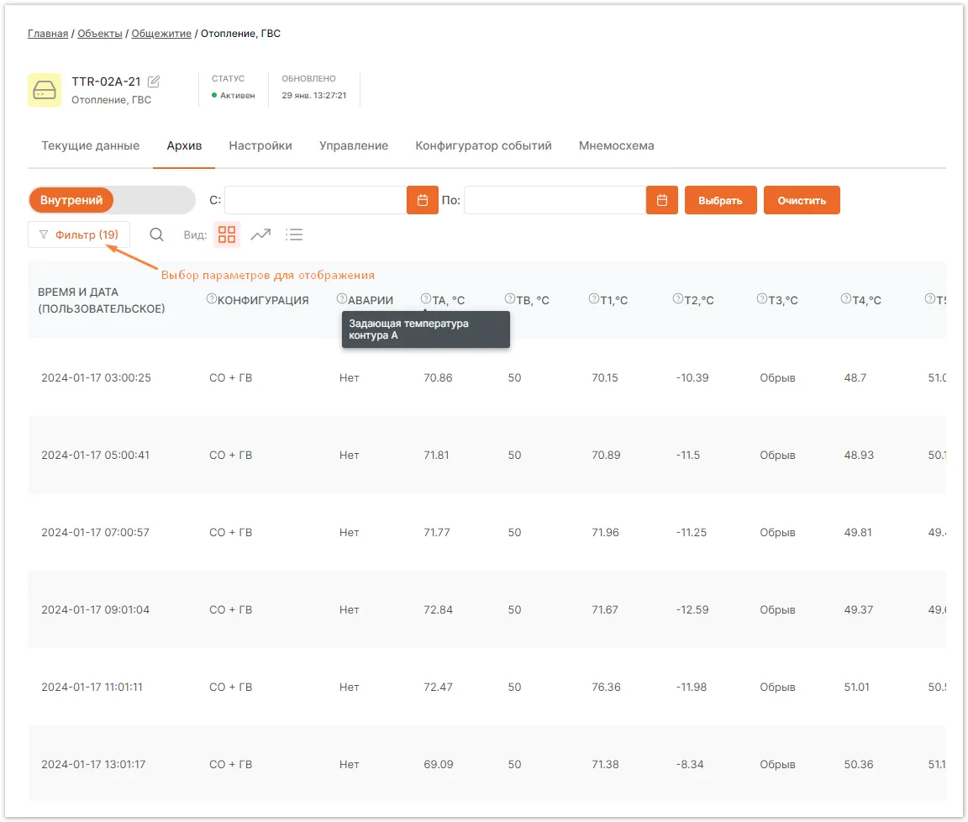
Task: Click the help icon beside Т3,°C column
Action: pos(762,299)
